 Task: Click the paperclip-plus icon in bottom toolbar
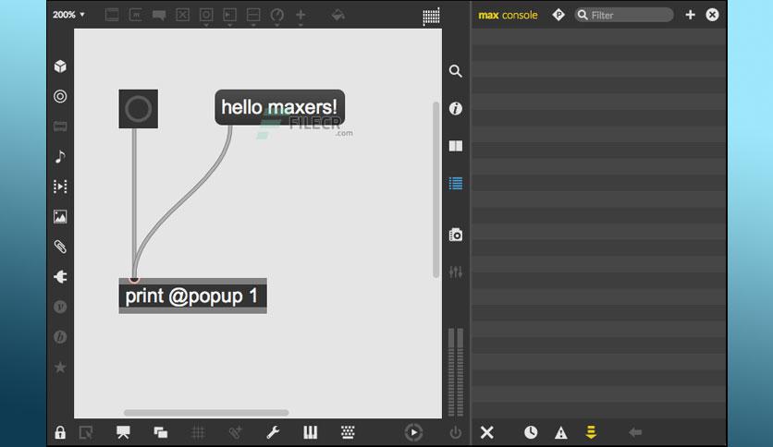pyautogui.click(x=236, y=433)
